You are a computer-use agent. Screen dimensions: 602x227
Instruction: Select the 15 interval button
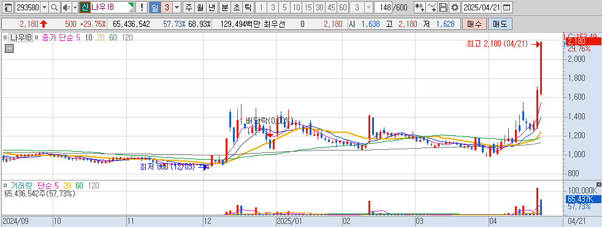click(x=308, y=7)
